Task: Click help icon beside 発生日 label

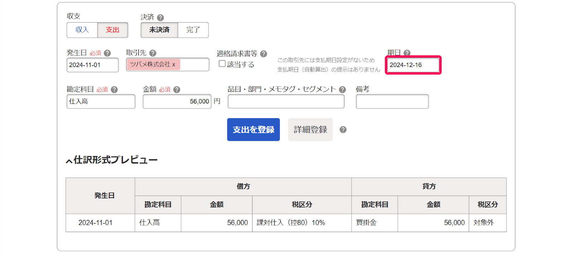Action: tap(107, 53)
